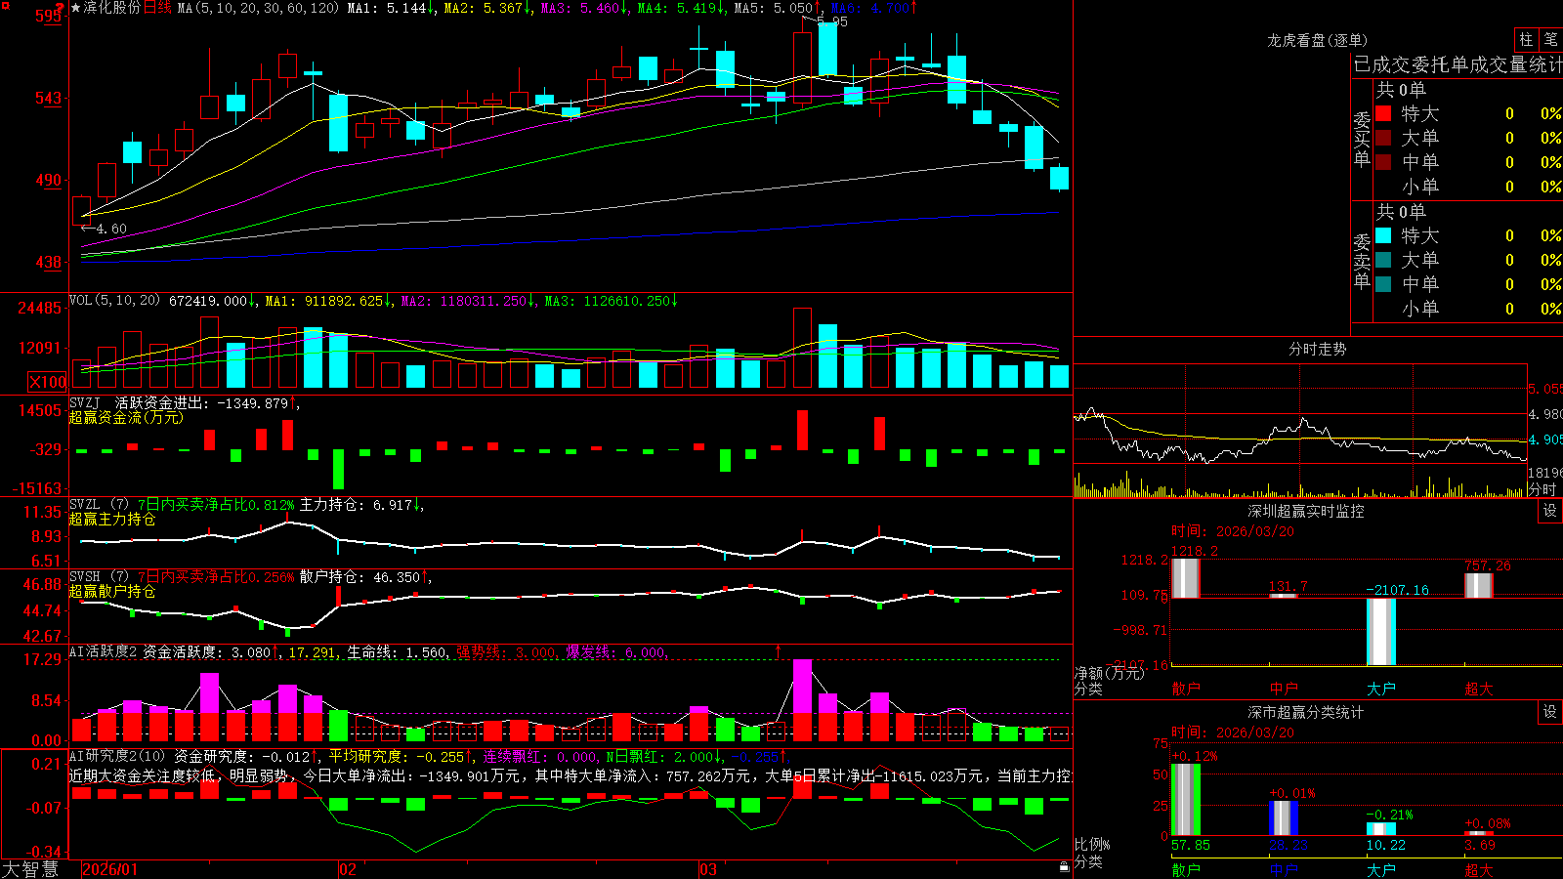Click the 强势线: 3.000 label
This screenshot has height=879, width=1563.
[x=507, y=651]
